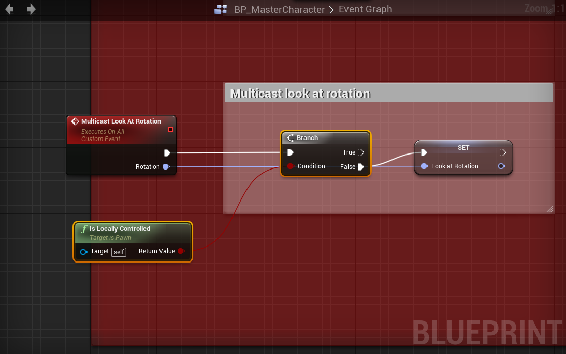Click the Branch Condition input pin

click(x=291, y=166)
